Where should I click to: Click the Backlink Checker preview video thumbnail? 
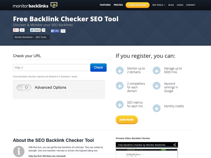click(147, 150)
